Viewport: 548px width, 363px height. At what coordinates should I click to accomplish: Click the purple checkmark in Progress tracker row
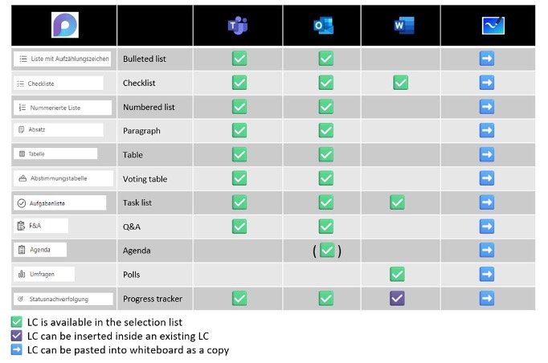[x=398, y=299]
